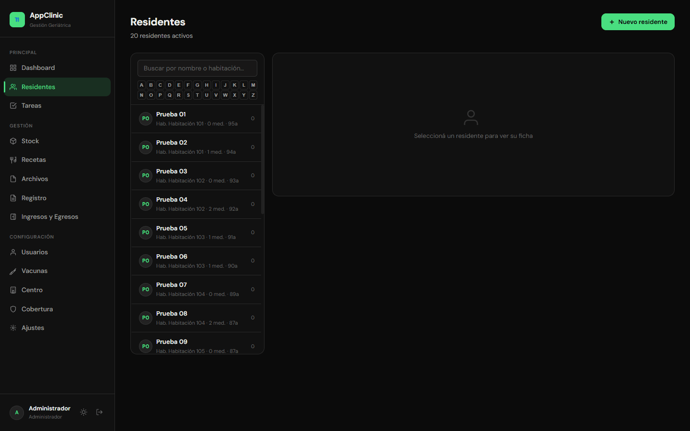Click the AppClinic logo icon
Image resolution: width=690 pixels, height=431 pixels.
point(17,20)
